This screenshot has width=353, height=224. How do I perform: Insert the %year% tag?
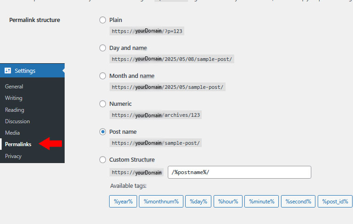[x=123, y=202]
